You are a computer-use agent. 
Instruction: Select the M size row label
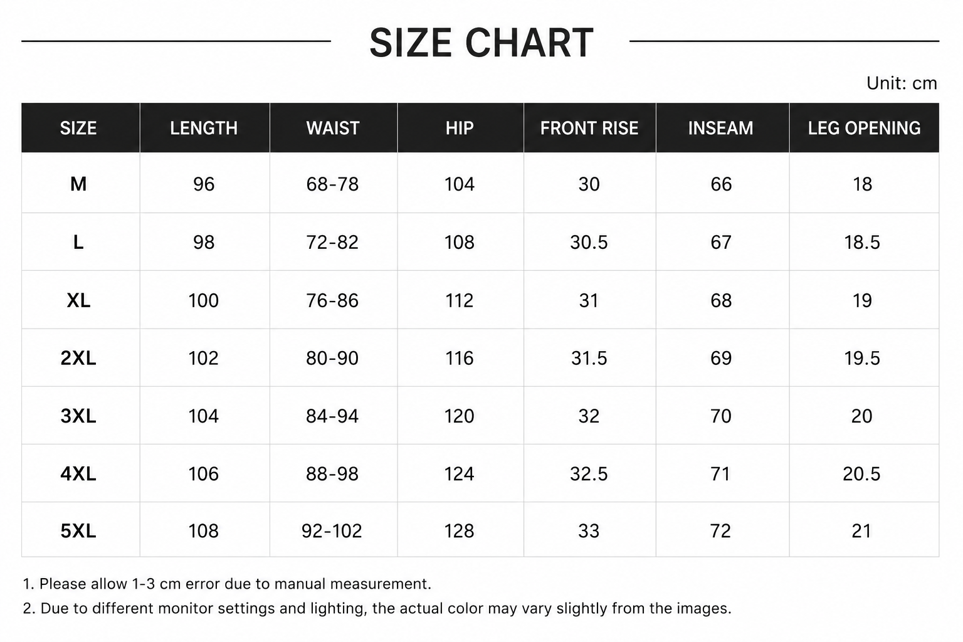coord(78,184)
